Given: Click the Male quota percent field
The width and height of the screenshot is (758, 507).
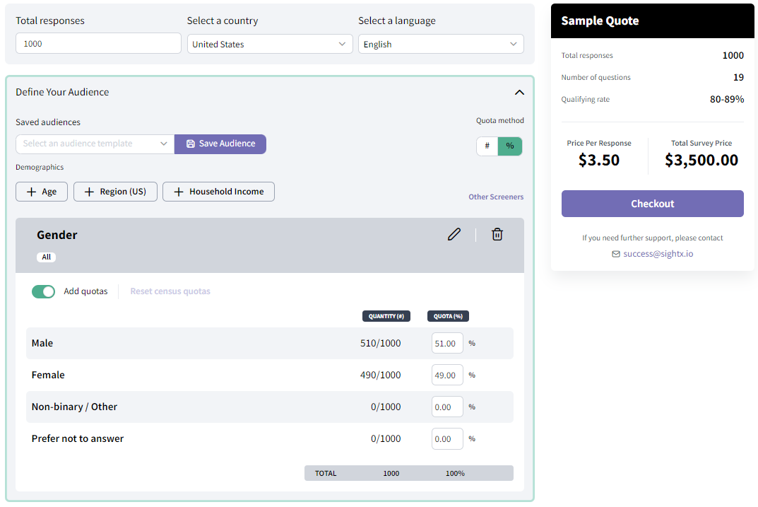Looking at the screenshot, I should [447, 343].
